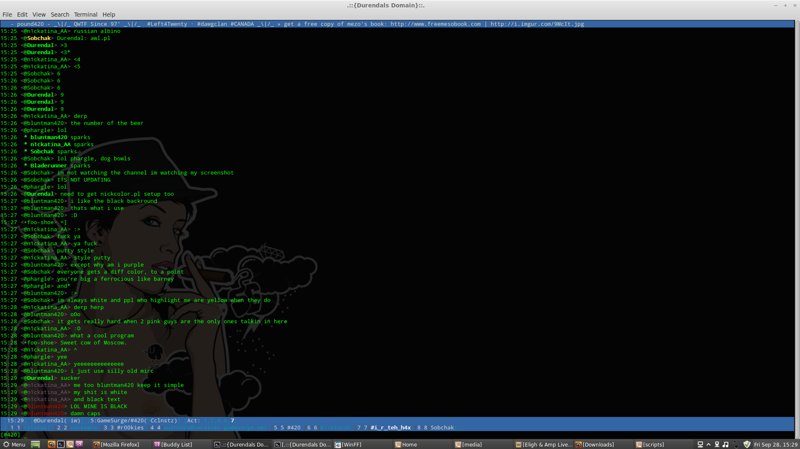
Task: Click the [#420] input prompt line
Action: [x=397, y=434]
